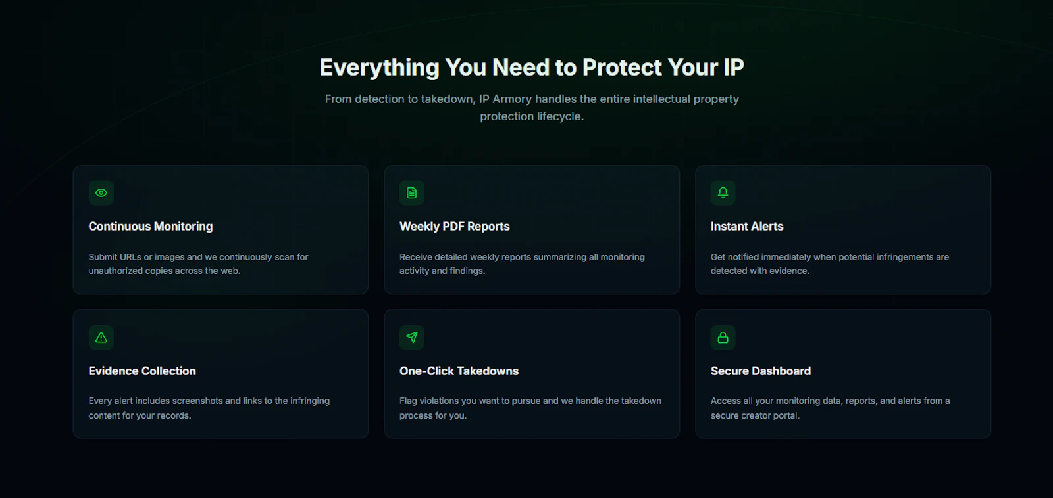Select the Instant Alerts heading
The image size is (1053, 498).
pyautogui.click(x=747, y=227)
